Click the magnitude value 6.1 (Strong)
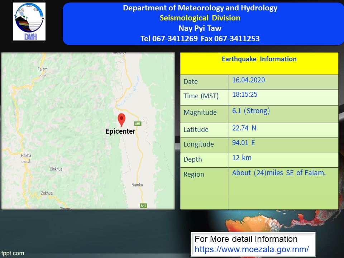 (251, 111)
